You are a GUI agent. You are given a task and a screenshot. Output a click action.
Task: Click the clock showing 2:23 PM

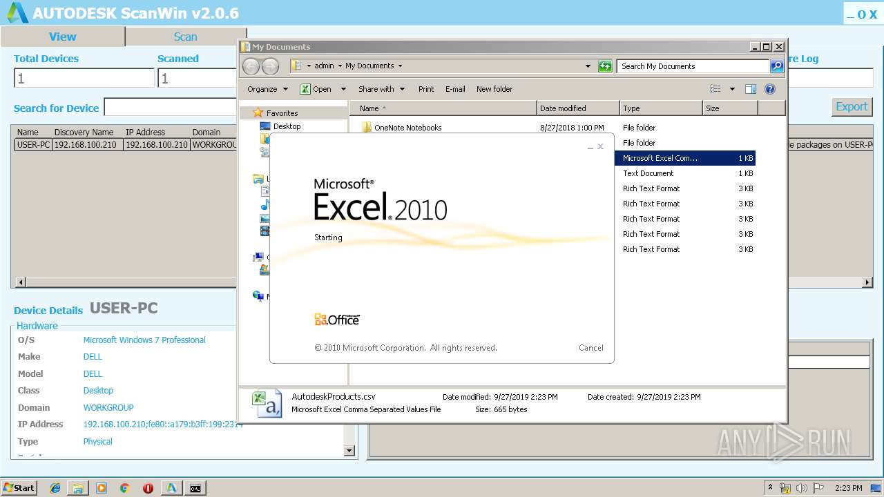[x=848, y=488]
